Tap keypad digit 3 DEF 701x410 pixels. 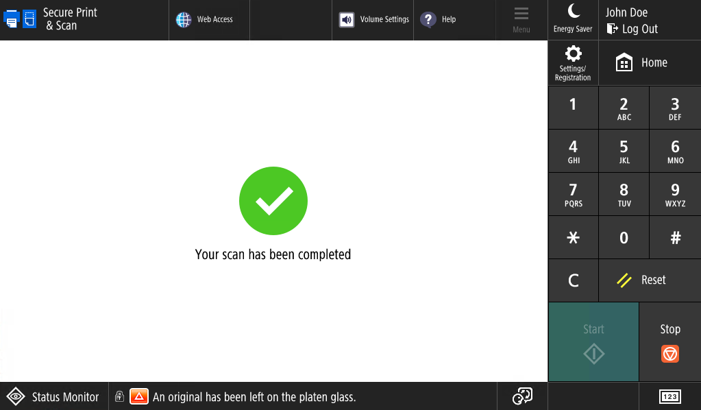(x=675, y=108)
